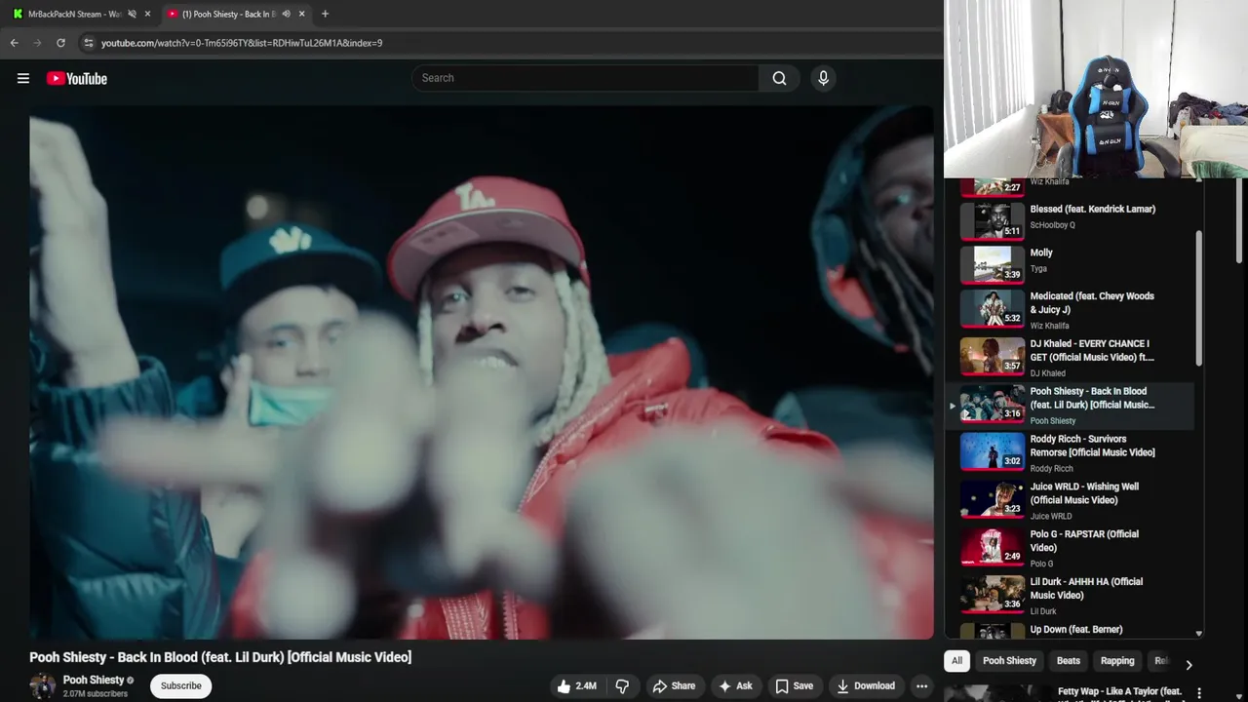Select the Rapping filter chip

pos(1117,661)
